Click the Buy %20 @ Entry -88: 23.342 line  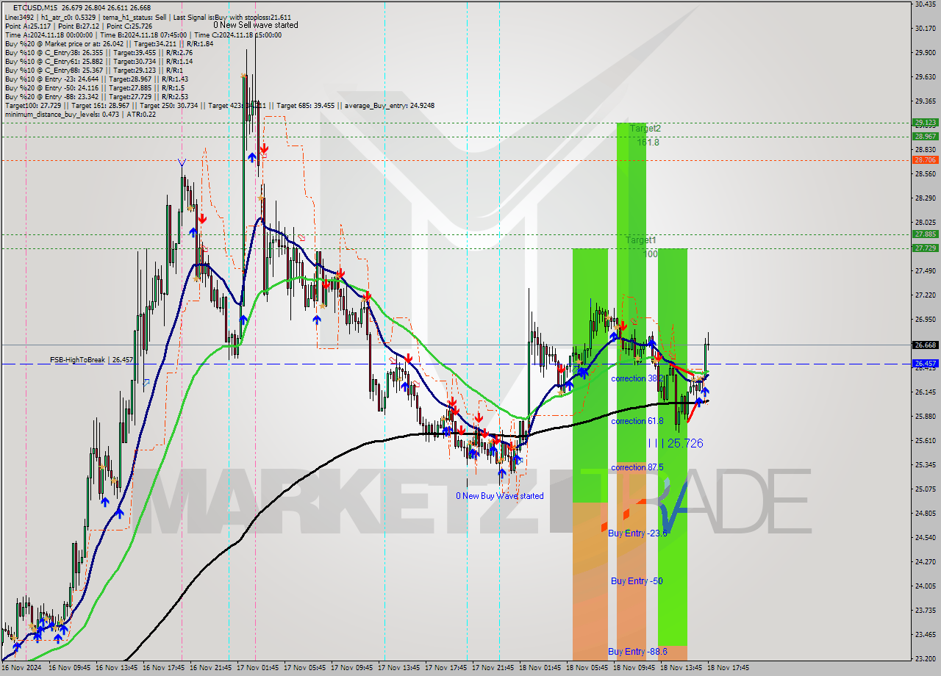click(96, 96)
